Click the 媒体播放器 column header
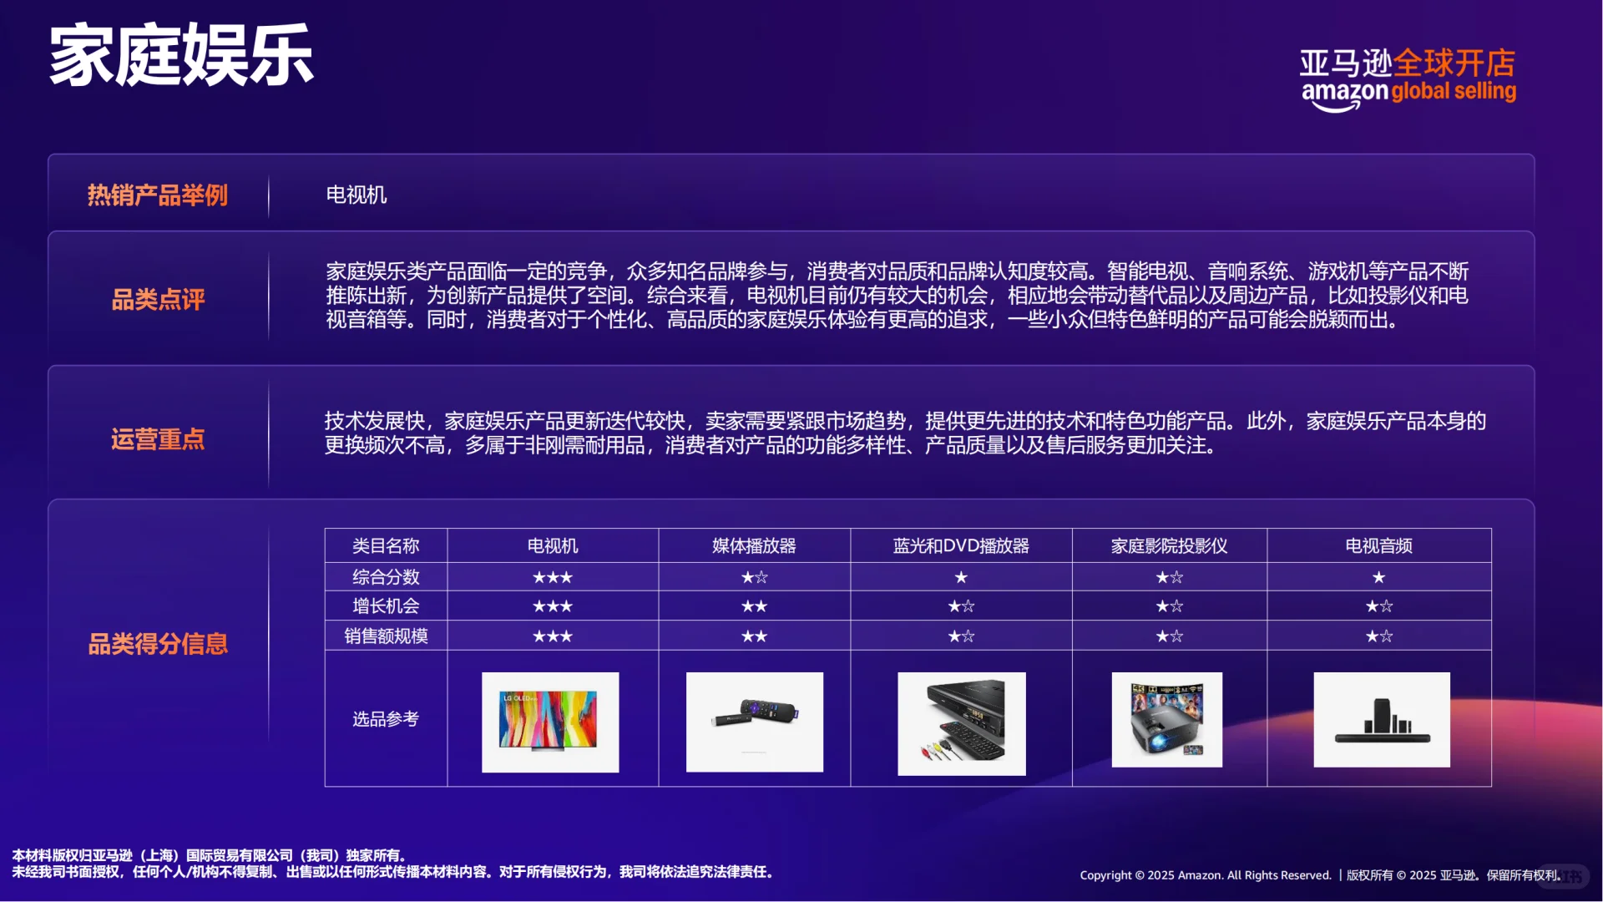The image size is (1603, 902). tap(752, 545)
